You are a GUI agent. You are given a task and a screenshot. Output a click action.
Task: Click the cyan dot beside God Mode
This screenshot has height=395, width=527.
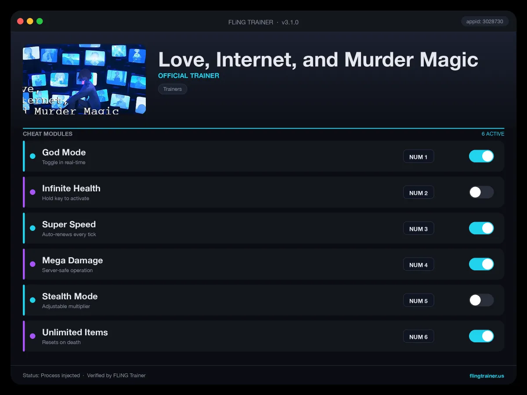click(x=32, y=156)
